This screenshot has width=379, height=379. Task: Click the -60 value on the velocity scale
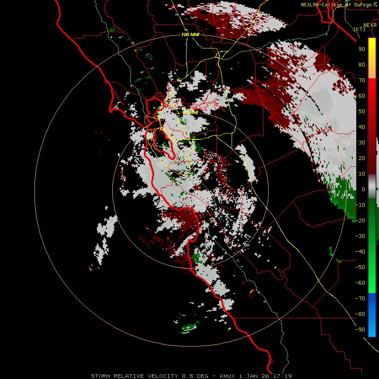click(360, 283)
